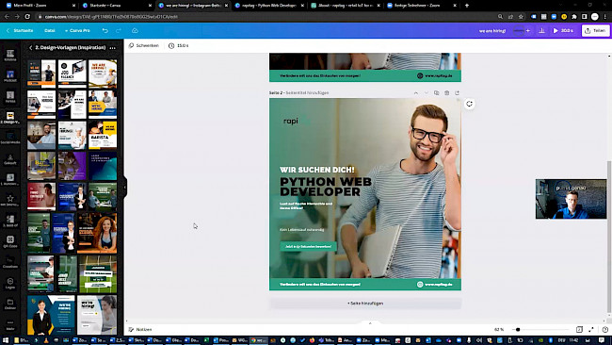The image size is (612, 345).
Task: Click the rapi logo text on canvas
Action: coord(291,121)
